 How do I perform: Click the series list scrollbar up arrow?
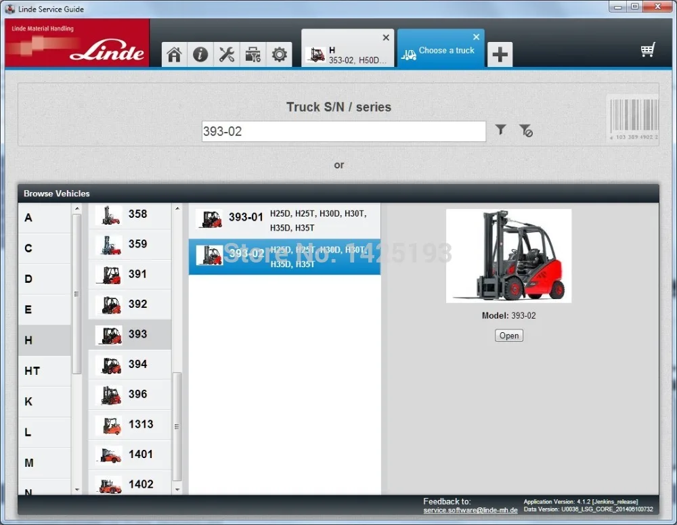[177, 209]
